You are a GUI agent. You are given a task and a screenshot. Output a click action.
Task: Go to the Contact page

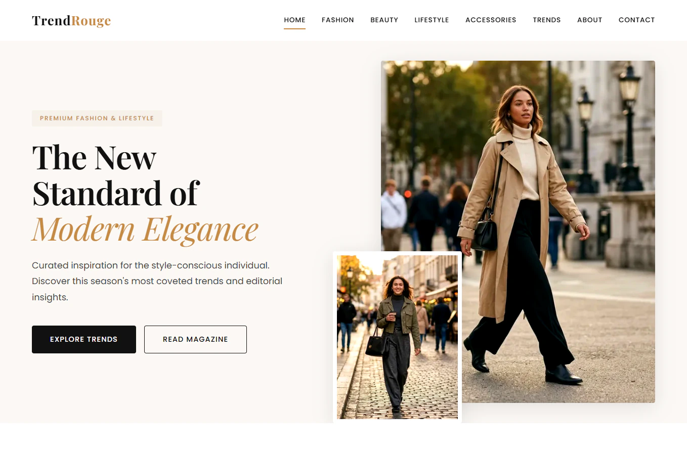coord(636,20)
